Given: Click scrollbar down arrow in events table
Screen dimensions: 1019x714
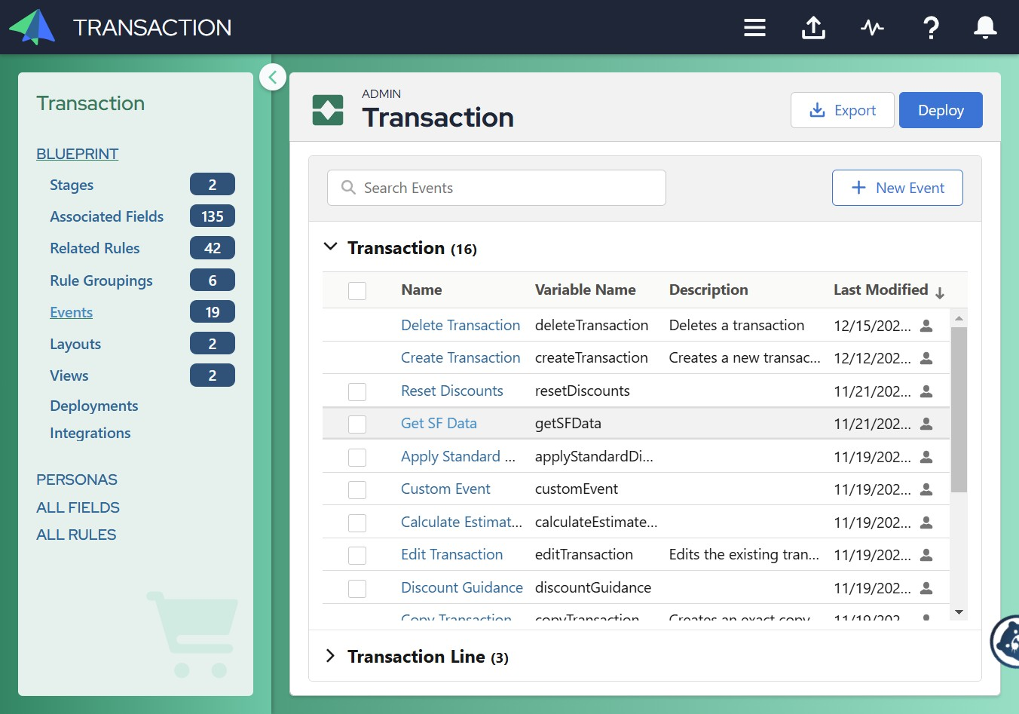Looking at the screenshot, I should click(959, 612).
